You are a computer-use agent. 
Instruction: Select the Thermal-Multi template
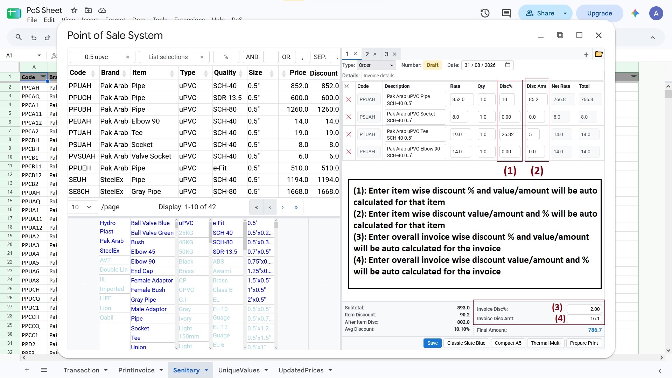[545, 343]
